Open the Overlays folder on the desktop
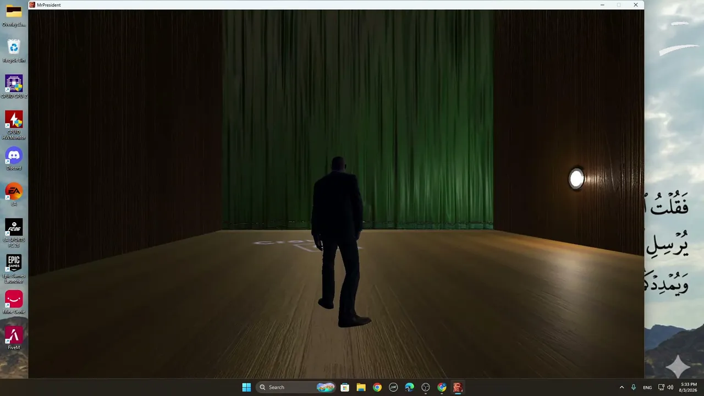The height and width of the screenshot is (396, 704). click(14, 14)
